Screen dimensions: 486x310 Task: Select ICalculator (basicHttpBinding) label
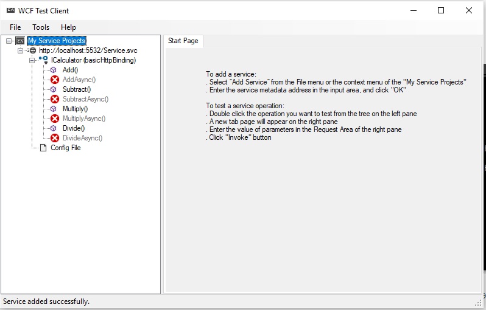click(x=93, y=60)
